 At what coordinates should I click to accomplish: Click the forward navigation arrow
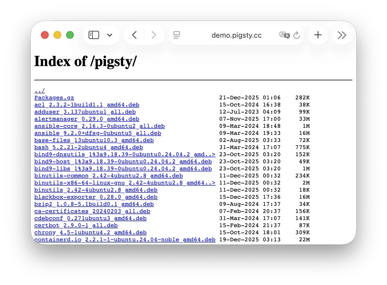click(x=154, y=35)
